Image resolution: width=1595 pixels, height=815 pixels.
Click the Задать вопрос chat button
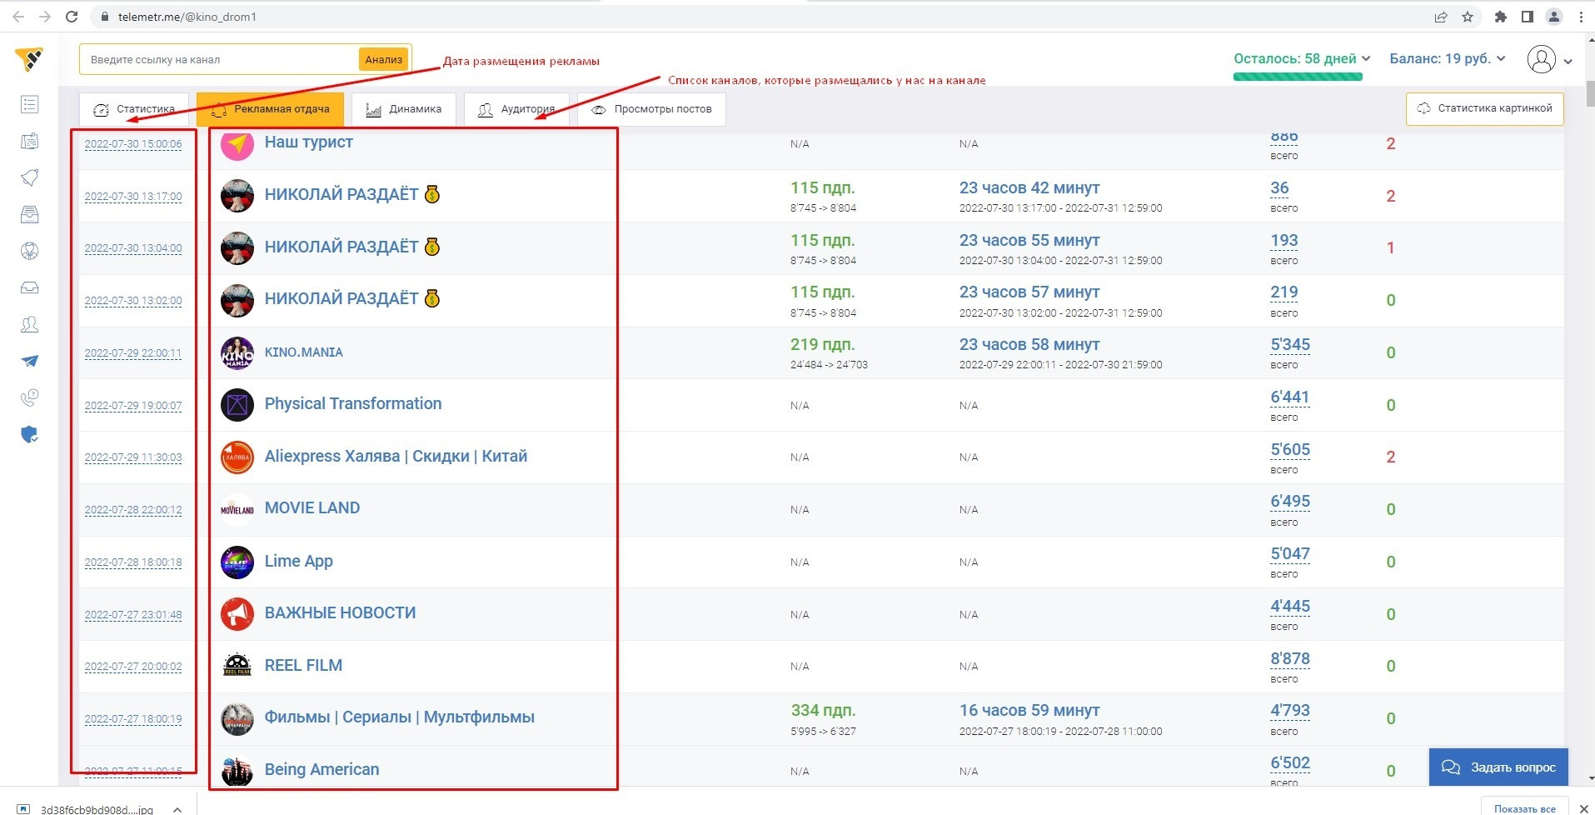tap(1498, 767)
